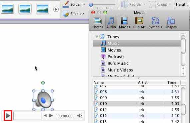Click the source list scroll up arrow

pos(183,68)
